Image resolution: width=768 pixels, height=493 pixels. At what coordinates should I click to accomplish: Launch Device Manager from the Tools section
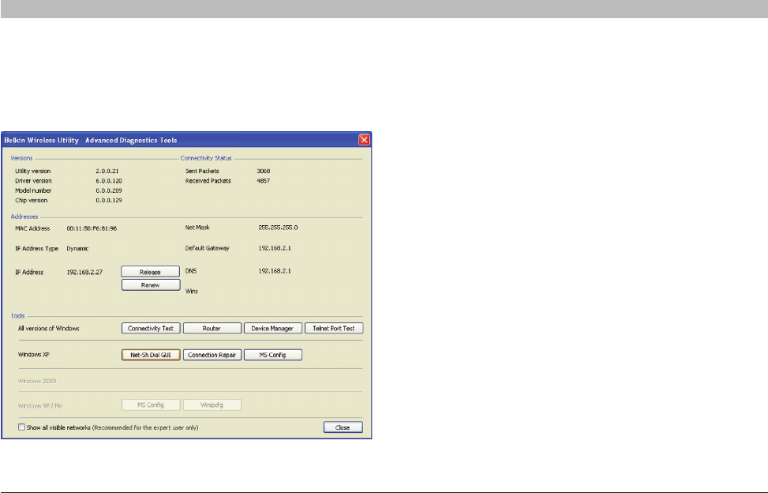272,328
